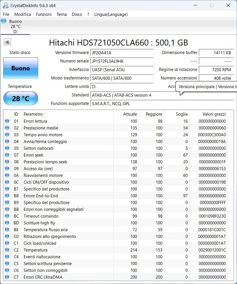Image resolution: width=237 pixels, height=284 pixels.
Task: Open the Modifica menu
Action: click(x=22, y=14)
